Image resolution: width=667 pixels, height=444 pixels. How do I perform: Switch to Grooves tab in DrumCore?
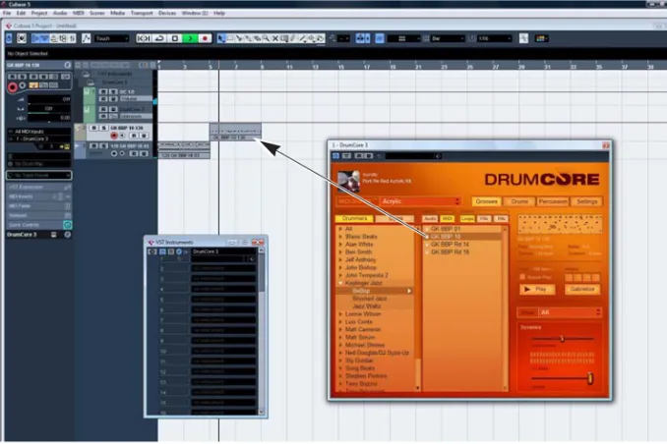[x=486, y=201]
